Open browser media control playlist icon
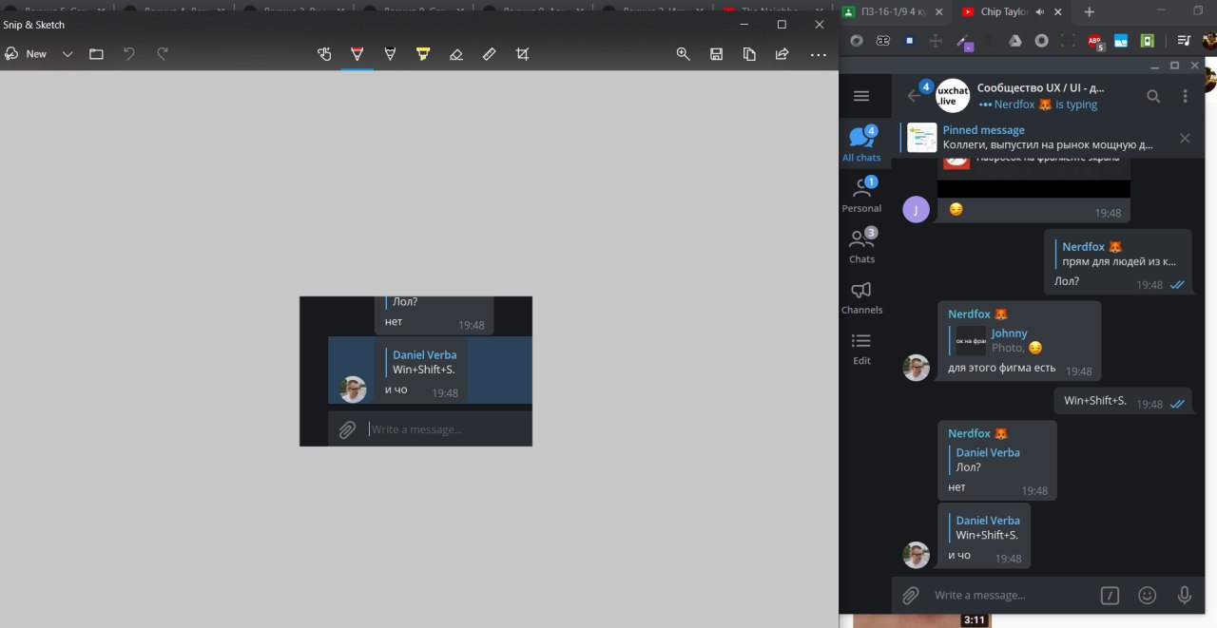The height and width of the screenshot is (628, 1217). tap(1184, 41)
